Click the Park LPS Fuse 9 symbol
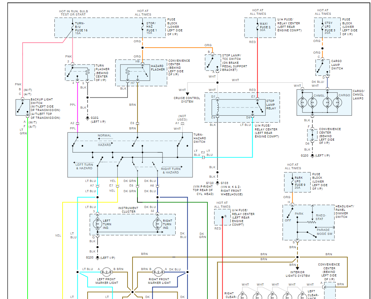This screenshot has width=371, height=299. (292, 182)
